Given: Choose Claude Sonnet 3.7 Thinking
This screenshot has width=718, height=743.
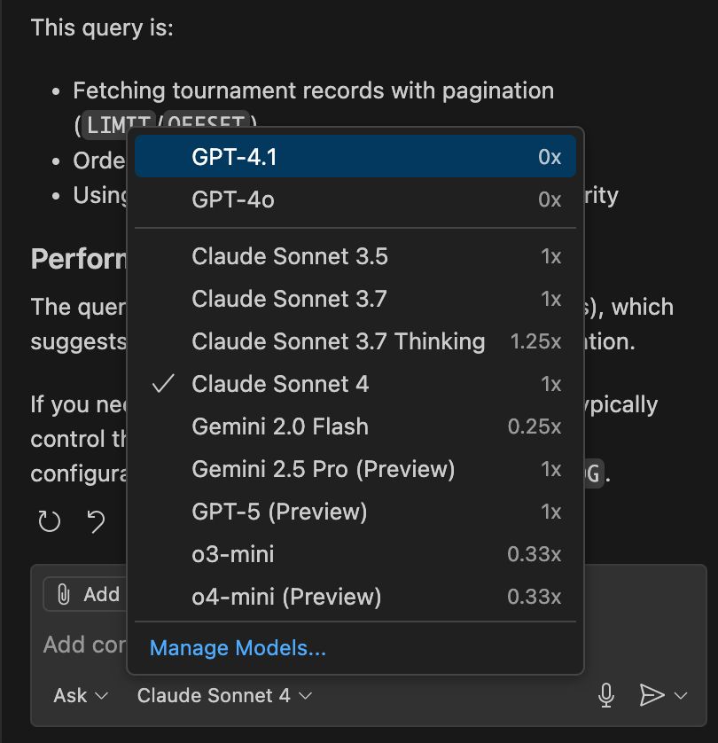Looking at the screenshot, I should 355,341.
